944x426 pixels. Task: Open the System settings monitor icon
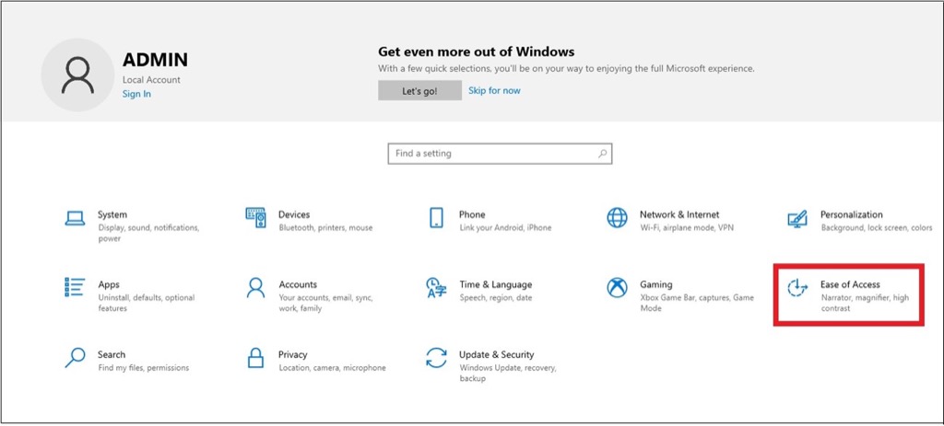click(x=75, y=219)
